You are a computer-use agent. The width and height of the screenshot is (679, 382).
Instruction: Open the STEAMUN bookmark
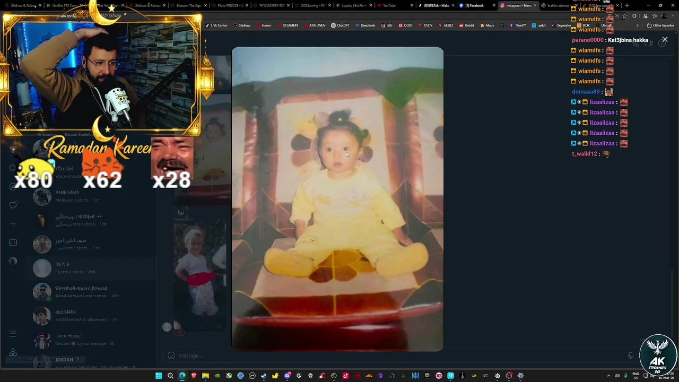(288, 25)
